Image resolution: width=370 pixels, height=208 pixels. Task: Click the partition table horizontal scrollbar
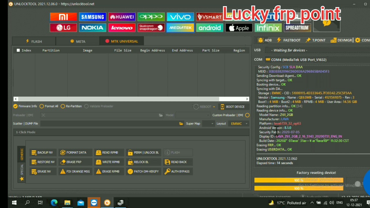[131, 99]
